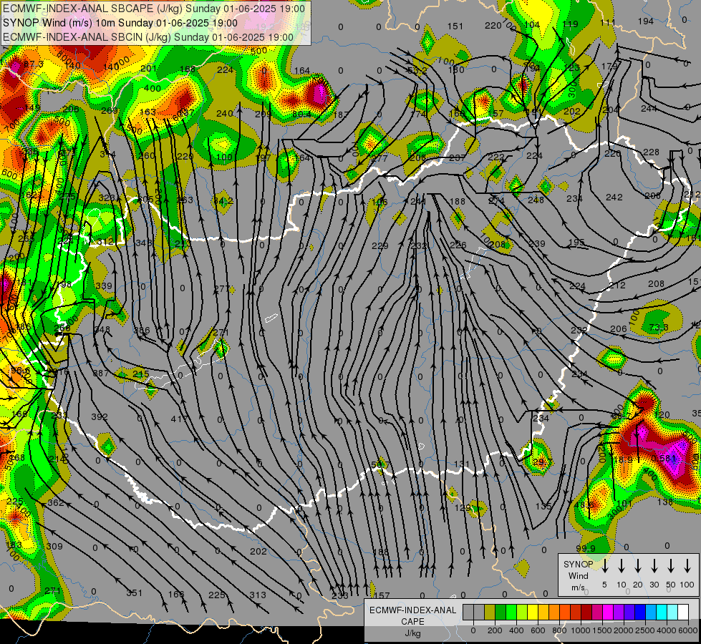Click the map value 392
701x644 pixels.
100,416
